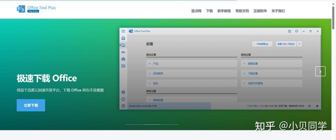
Task: Open the 关于我们 nav item
Action: (278, 11)
